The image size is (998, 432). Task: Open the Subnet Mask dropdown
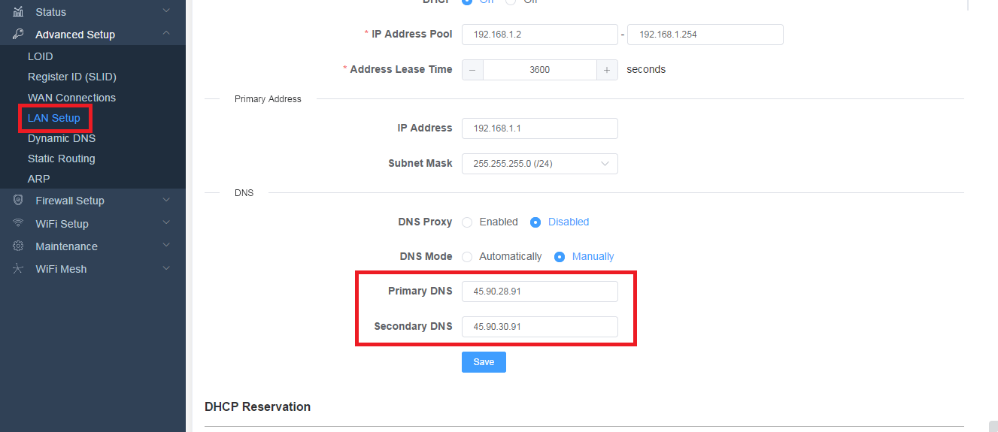pos(540,163)
